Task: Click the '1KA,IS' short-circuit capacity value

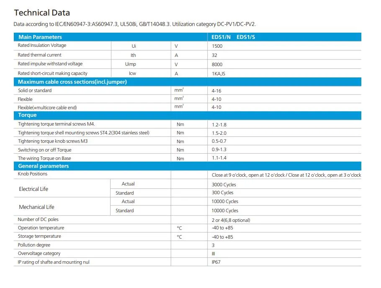Action: [x=220, y=74]
